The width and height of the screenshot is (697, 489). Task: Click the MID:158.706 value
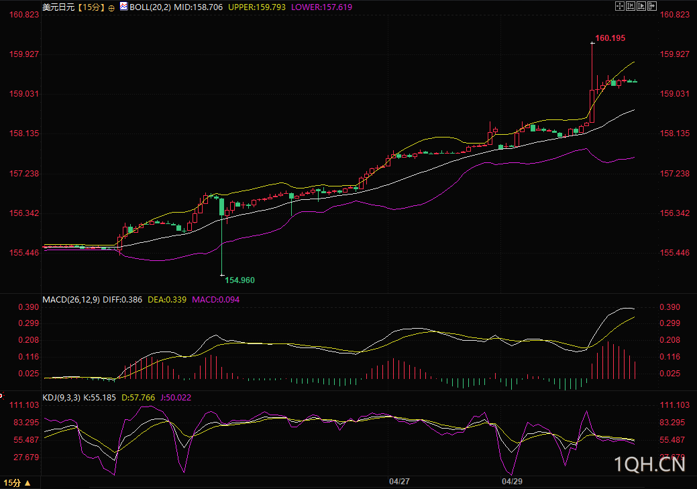[x=199, y=7]
